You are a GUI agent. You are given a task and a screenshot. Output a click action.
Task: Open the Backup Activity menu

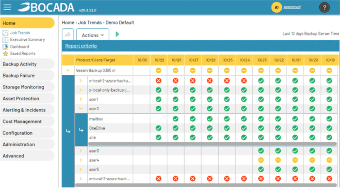[27, 64]
